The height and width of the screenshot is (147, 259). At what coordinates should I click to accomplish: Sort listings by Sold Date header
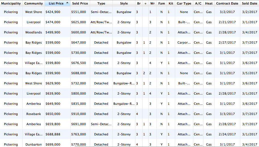pyautogui.click(x=249, y=4)
